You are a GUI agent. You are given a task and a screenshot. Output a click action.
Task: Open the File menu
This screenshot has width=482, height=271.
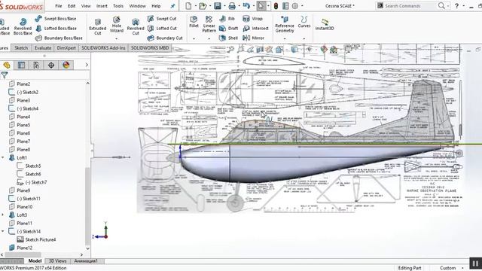pos(59,6)
